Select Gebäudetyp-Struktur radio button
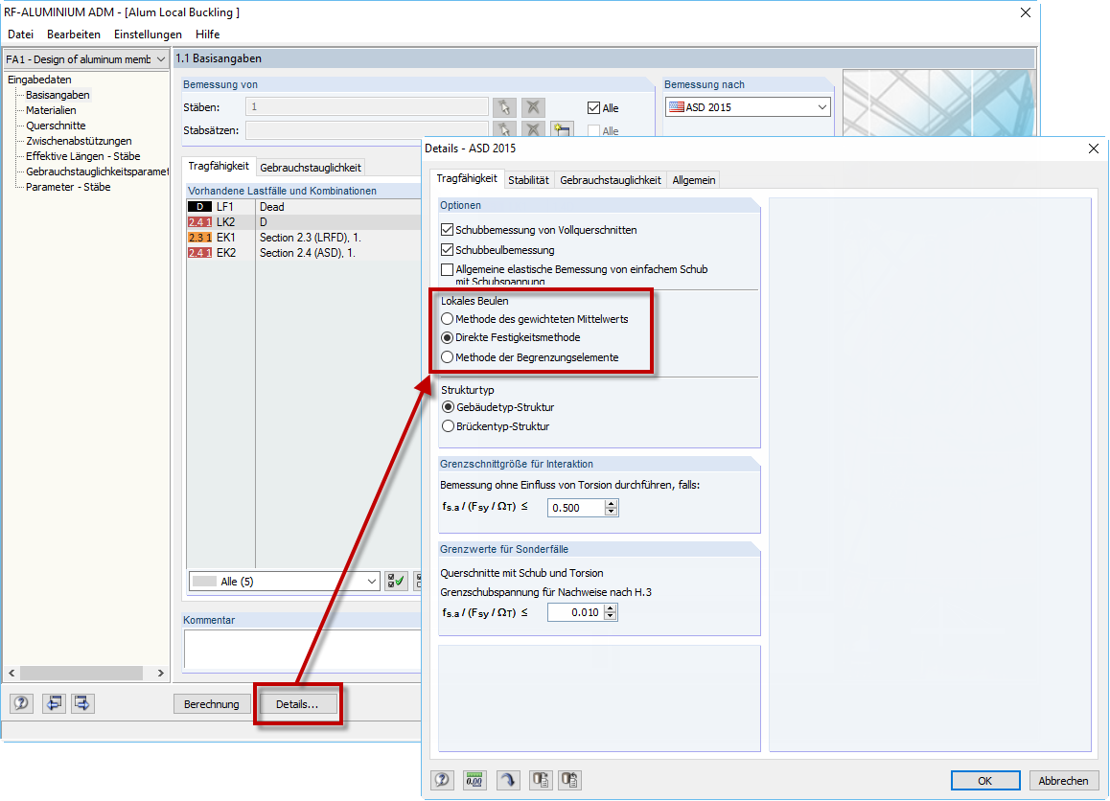 (448, 407)
